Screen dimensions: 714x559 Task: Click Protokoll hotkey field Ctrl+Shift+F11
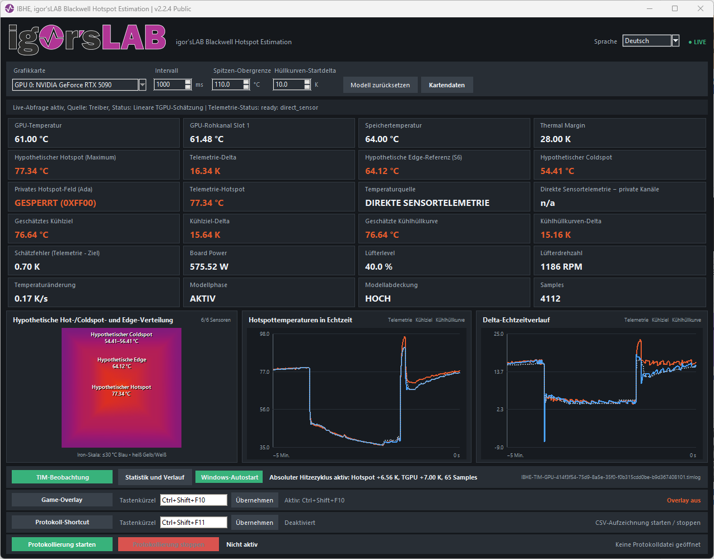click(194, 523)
